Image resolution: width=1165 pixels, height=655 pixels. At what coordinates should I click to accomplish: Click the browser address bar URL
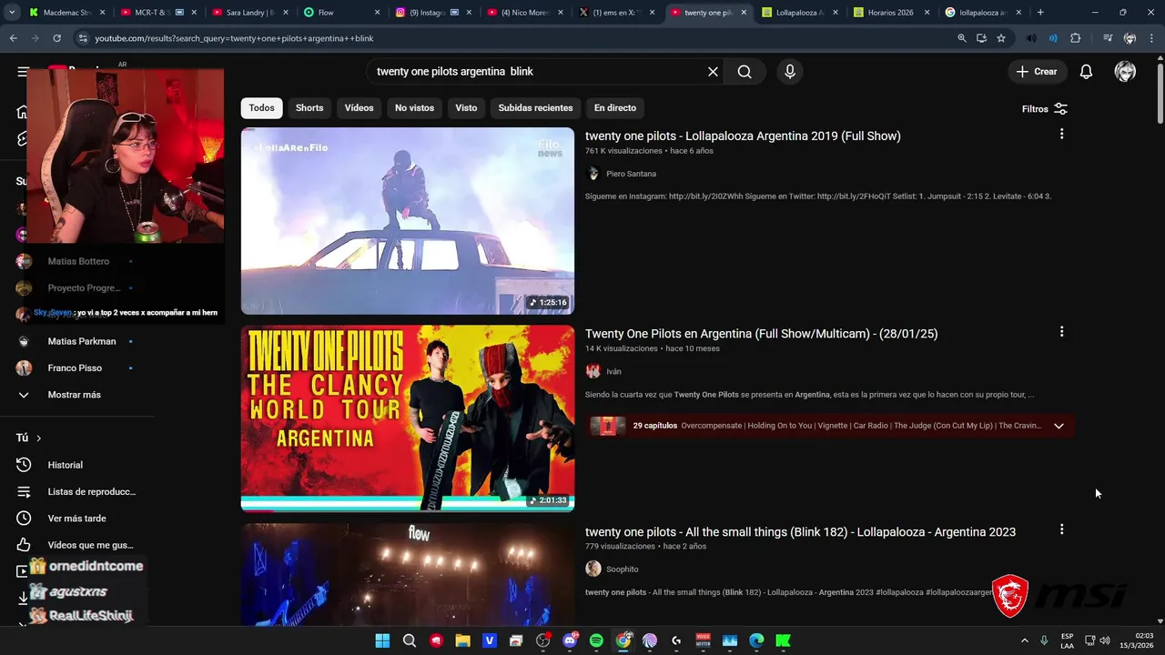point(234,38)
